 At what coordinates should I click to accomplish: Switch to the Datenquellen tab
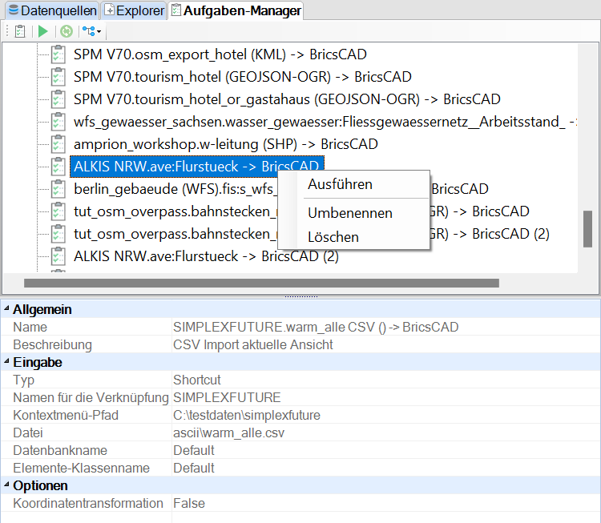tap(52, 10)
